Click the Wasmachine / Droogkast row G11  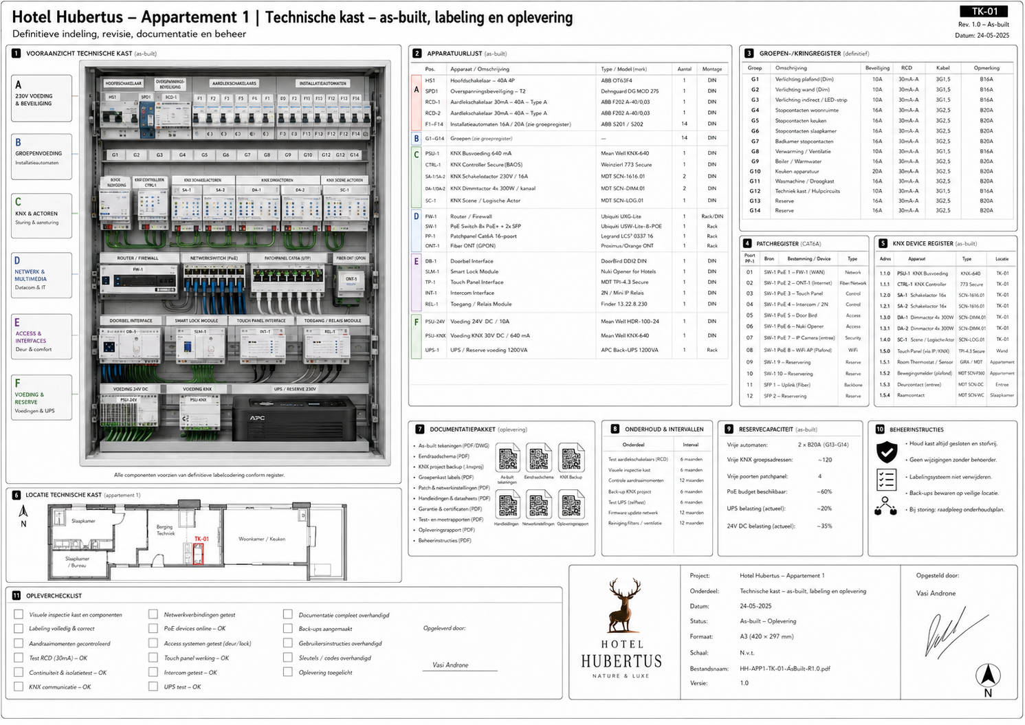tap(879, 181)
